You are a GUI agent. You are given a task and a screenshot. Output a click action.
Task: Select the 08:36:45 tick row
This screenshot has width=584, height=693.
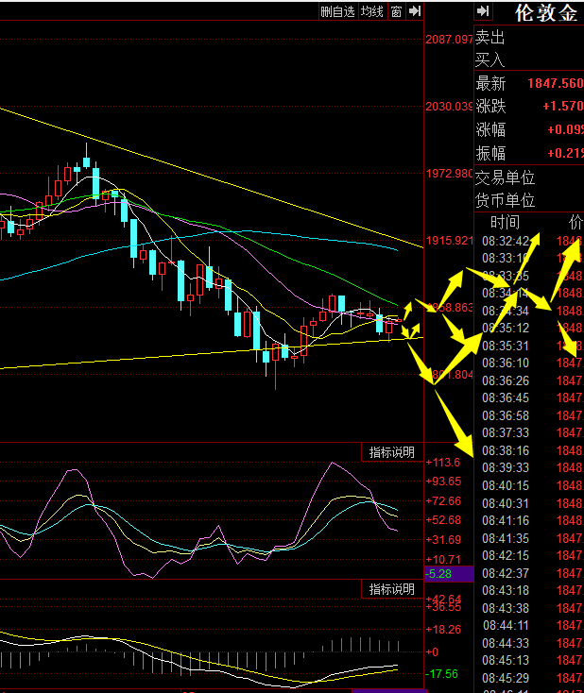coord(529,397)
